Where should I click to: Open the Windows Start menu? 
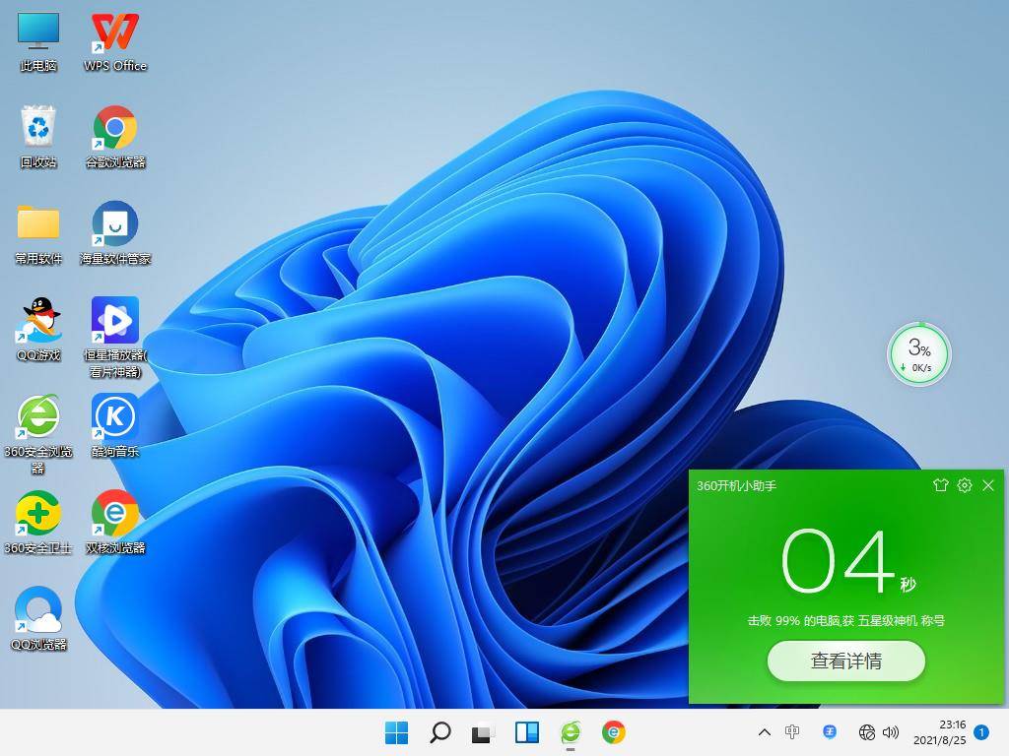point(396,732)
